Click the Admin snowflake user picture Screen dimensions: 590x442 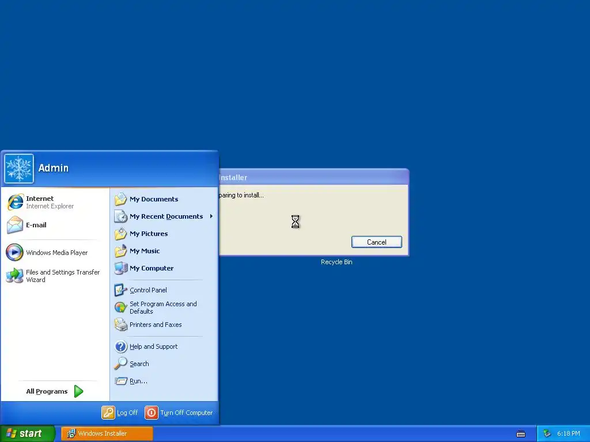pyautogui.click(x=19, y=169)
